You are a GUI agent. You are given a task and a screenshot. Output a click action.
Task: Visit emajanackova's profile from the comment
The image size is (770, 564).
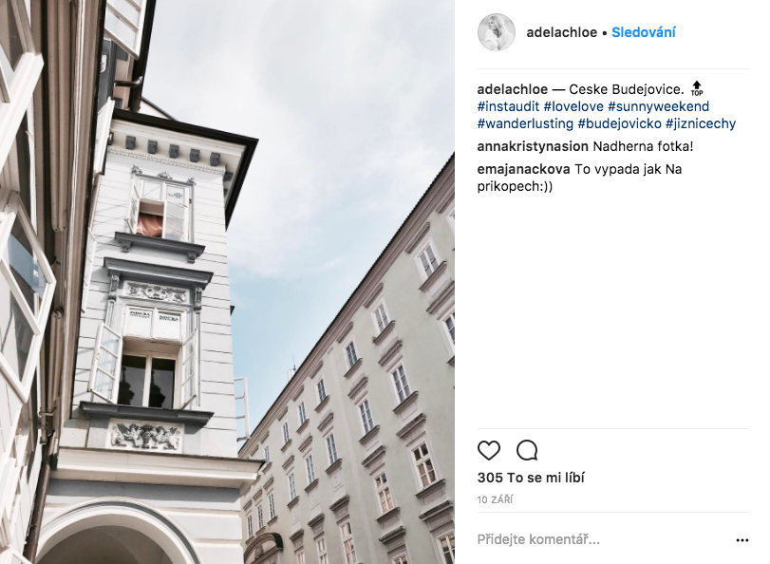coord(523,170)
